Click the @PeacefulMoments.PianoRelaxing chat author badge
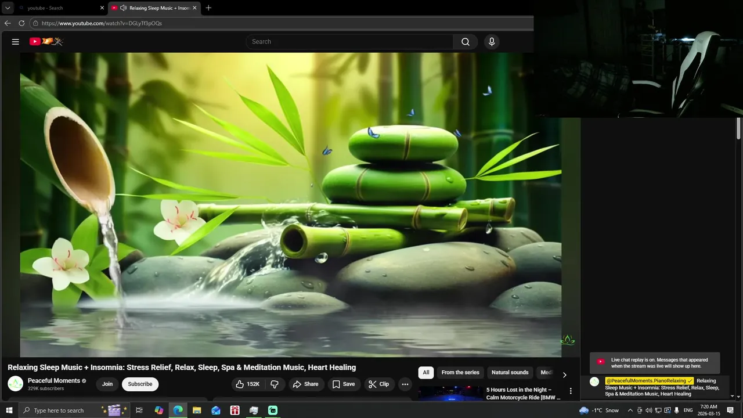 click(649, 381)
